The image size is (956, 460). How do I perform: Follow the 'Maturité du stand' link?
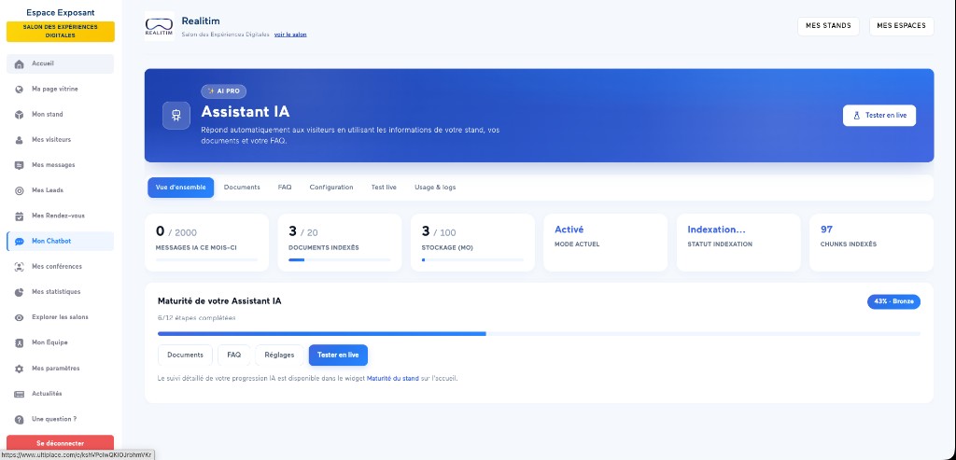click(393, 379)
